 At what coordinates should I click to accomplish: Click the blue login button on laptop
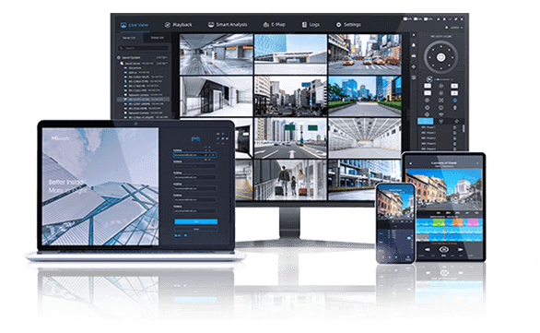[195, 221]
